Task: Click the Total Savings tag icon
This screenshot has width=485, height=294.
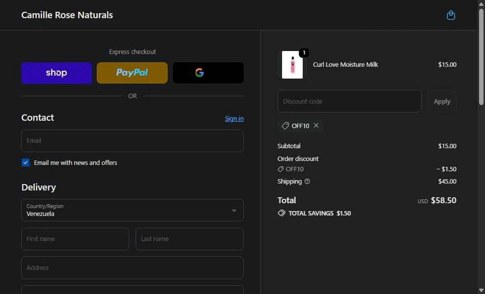Action: [282, 213]
